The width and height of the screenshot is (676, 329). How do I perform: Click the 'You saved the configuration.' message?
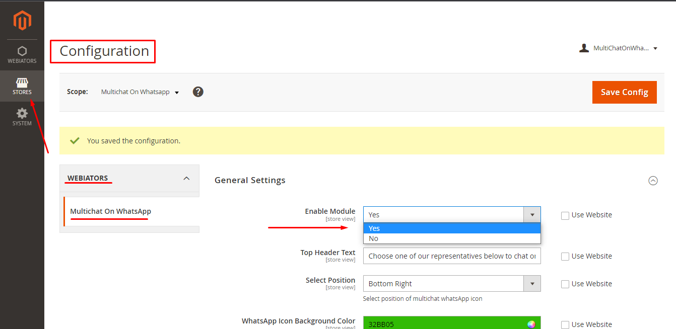click(133, 141)
